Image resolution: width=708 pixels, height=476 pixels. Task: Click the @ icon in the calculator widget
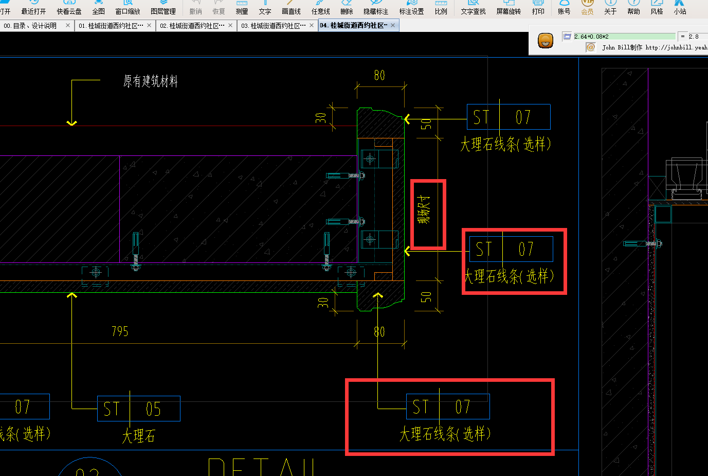coord(590,47)
